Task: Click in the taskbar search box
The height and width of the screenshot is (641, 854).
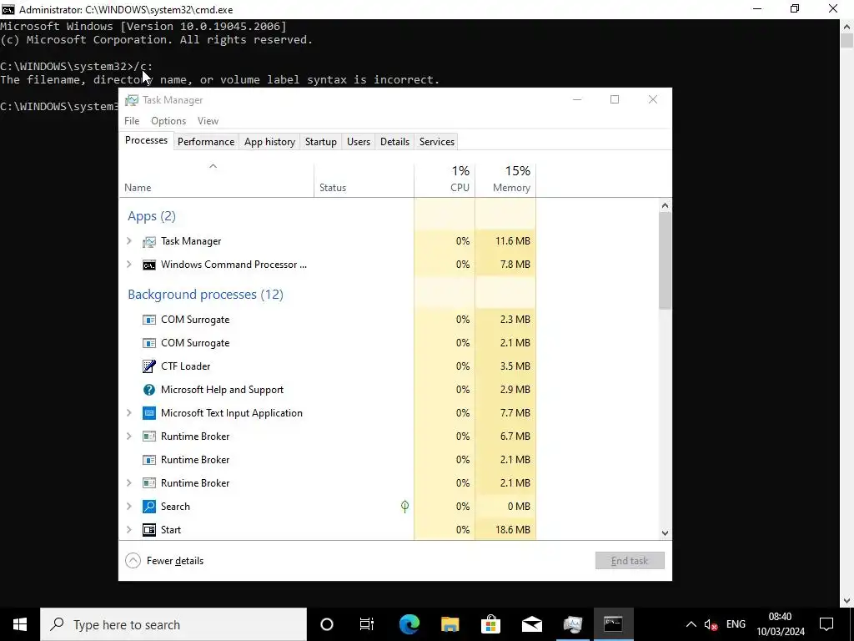Action: pyautogui.click(x=173, y=624)
